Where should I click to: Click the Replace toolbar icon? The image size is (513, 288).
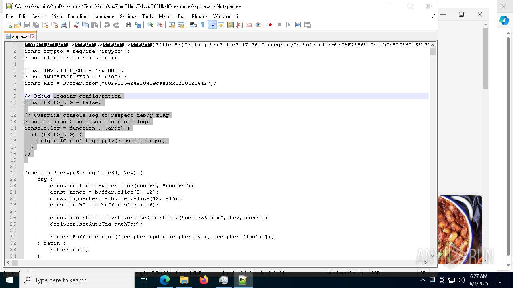click(138, 25)
